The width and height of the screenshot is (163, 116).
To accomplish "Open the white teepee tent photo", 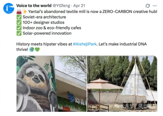I will 122,84.
